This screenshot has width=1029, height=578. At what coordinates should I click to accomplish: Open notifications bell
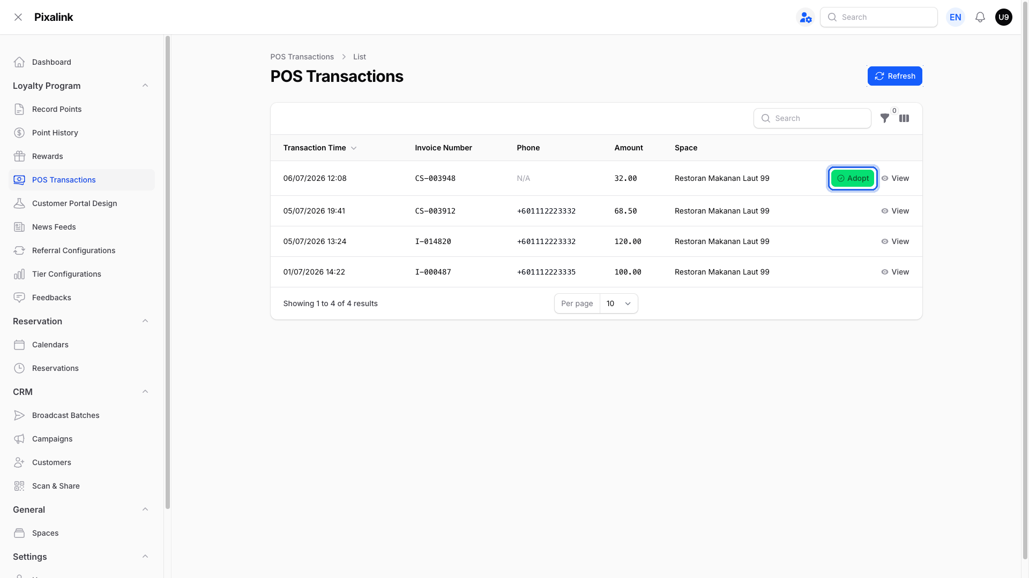pos(980,17)
